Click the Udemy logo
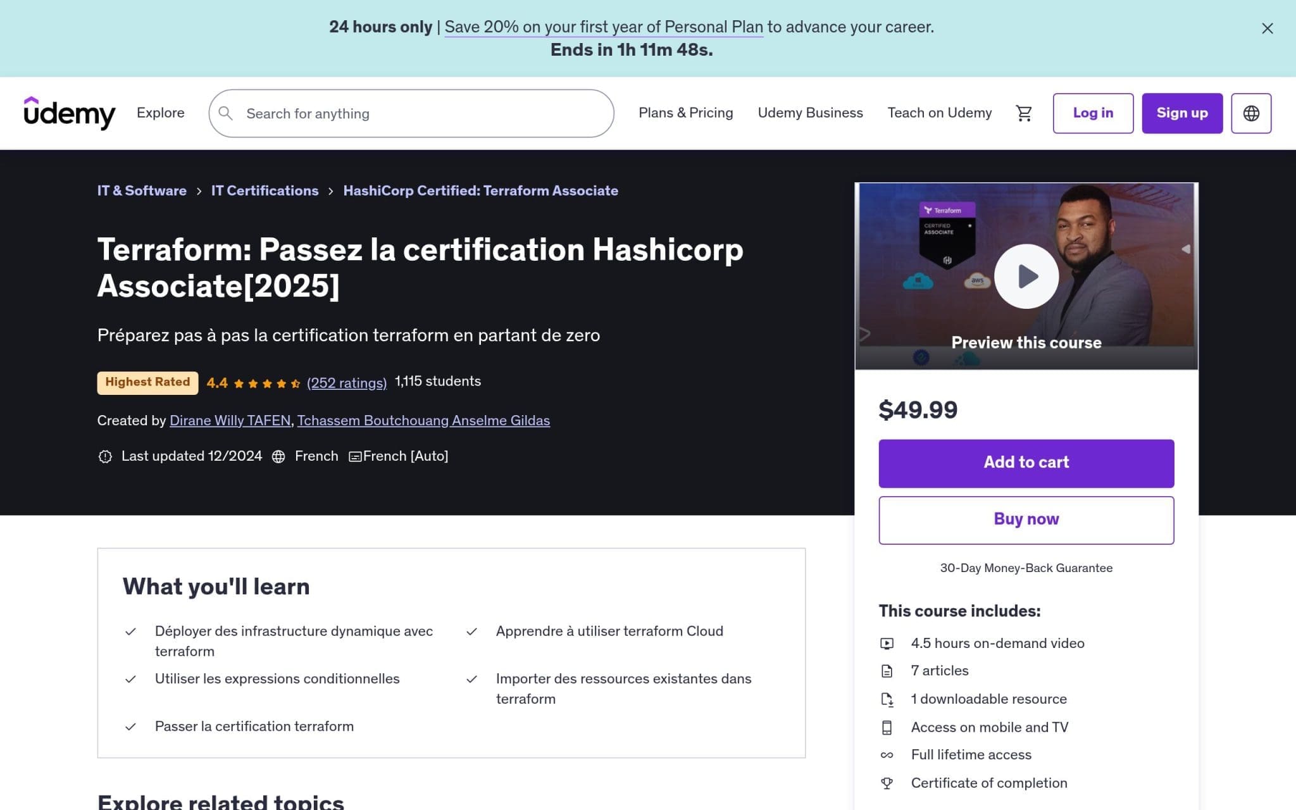This screenshot has width=1296, height=810. 70,113
